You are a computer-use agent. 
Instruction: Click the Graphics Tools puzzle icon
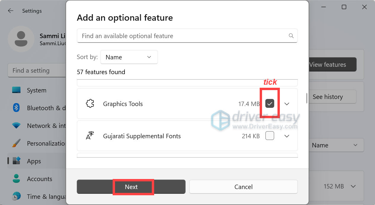[90, 104]
